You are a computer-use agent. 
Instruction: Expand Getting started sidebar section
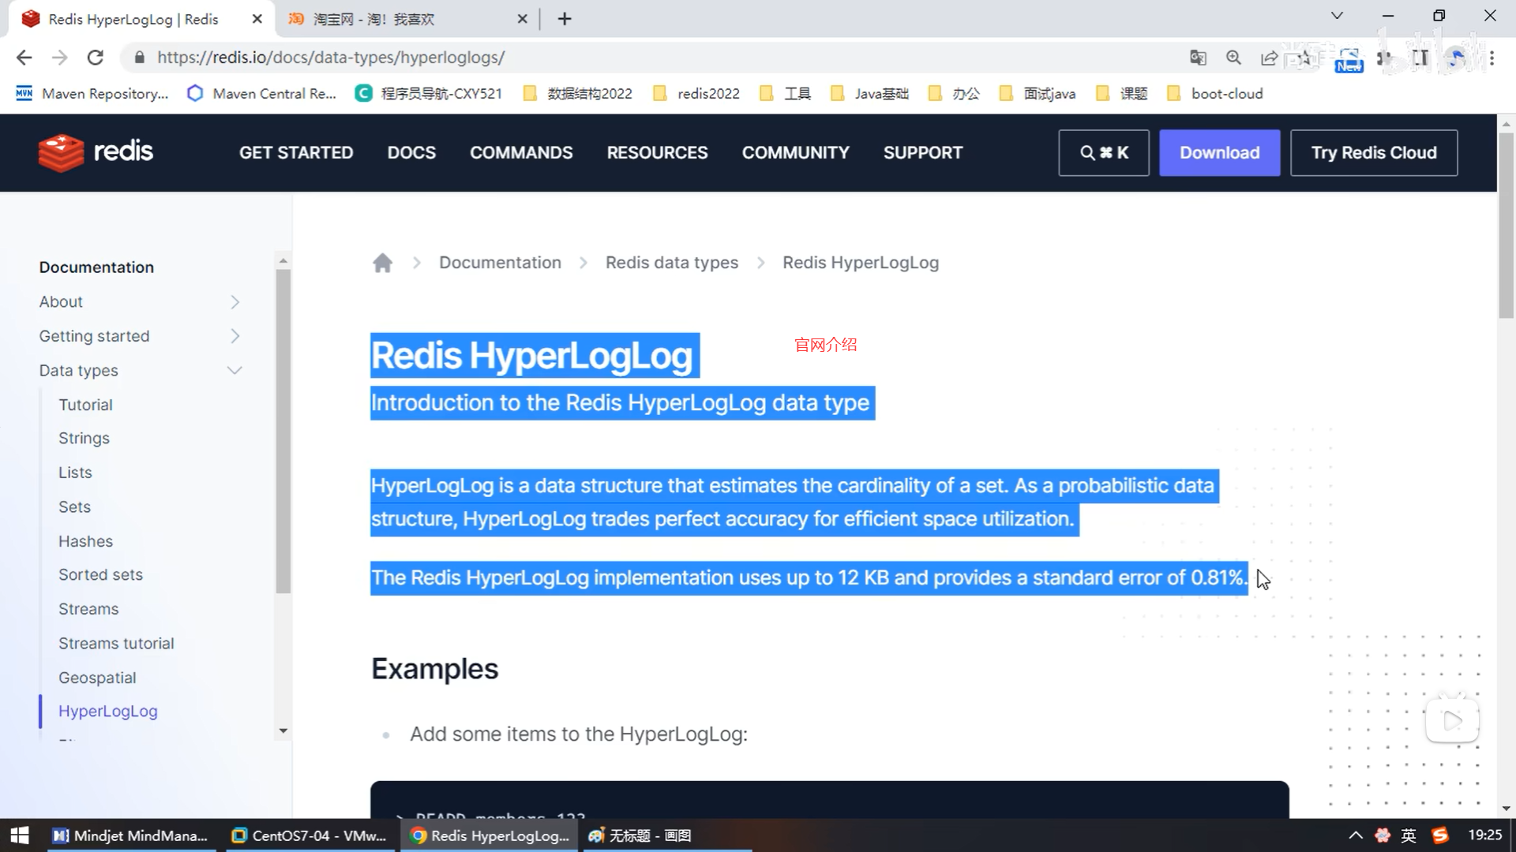click(235, 336)
